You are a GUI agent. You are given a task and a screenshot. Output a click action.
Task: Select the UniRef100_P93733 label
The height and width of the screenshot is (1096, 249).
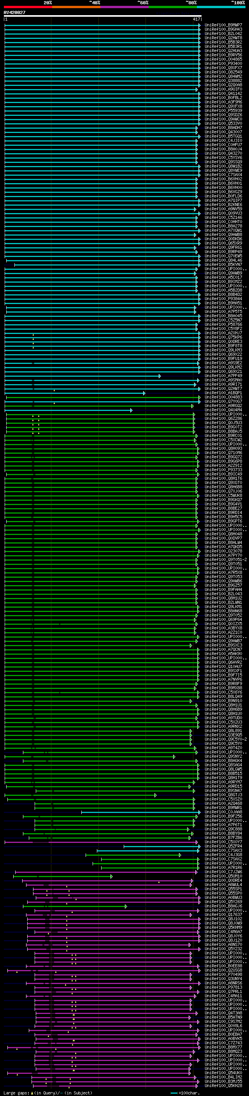[x=223, y=470]
